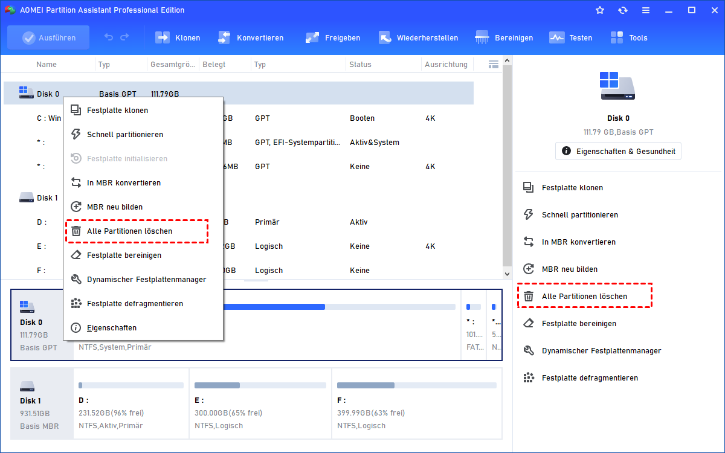Click the star favorite icon in title bar
Viewport: 725px width, 453px height.
[600, 10]
